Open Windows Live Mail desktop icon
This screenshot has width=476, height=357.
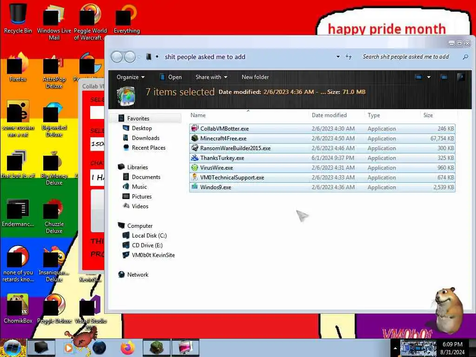point(54,21)
